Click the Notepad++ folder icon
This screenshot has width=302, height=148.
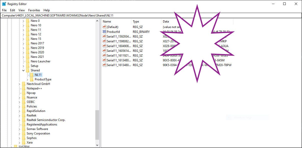tap(24, 88)
